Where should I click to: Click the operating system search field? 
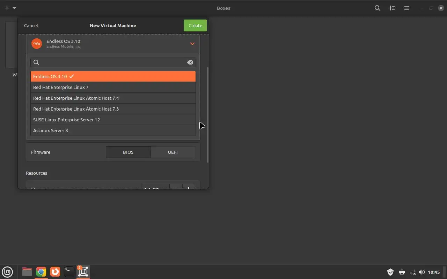pos(113,62)
